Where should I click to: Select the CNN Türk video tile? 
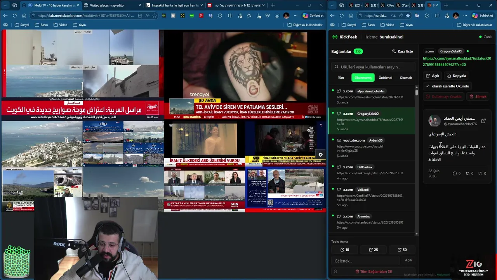(245, 75)
